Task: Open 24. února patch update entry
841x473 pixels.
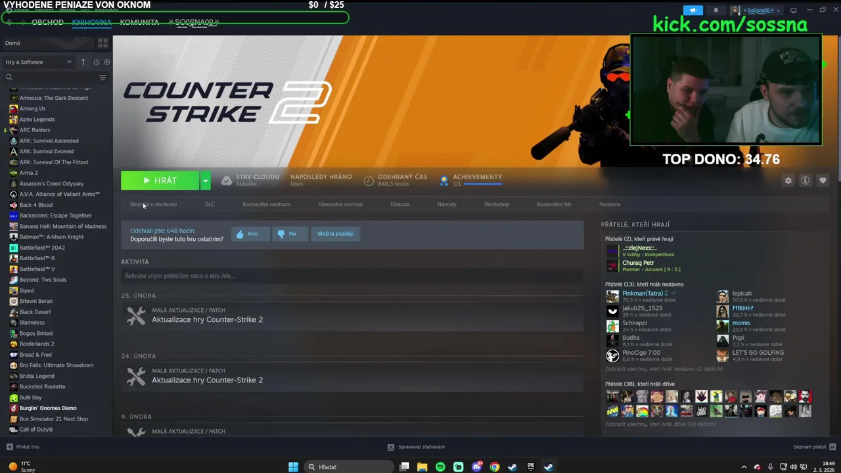Action: point(352,376)
